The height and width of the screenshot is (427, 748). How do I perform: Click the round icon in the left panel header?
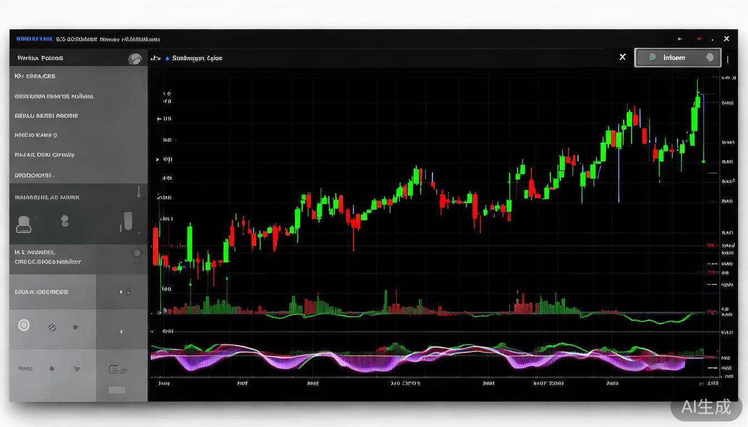point(135,59)
